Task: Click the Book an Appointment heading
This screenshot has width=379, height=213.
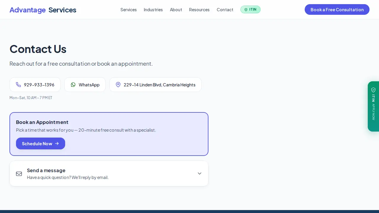Action: coord(42,122)
